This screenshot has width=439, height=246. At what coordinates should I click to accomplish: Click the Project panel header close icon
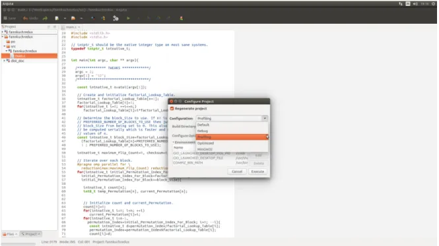tap(55, 27)
